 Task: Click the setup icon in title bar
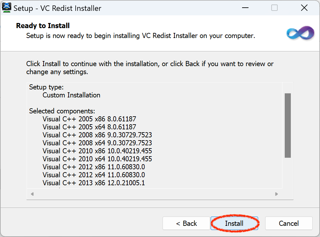click(6, 8)
